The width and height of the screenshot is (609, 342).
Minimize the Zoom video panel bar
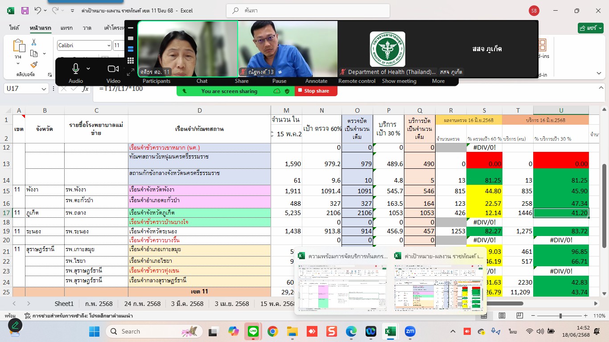[131, 28]
